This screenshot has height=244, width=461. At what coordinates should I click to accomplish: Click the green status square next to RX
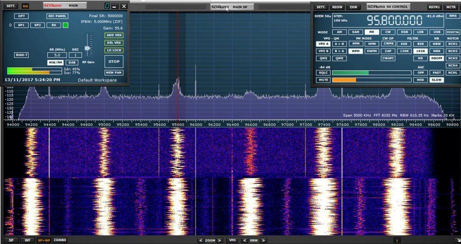click(66, 25)
